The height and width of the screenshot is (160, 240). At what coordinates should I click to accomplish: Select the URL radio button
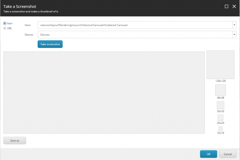tap(5, 28)
